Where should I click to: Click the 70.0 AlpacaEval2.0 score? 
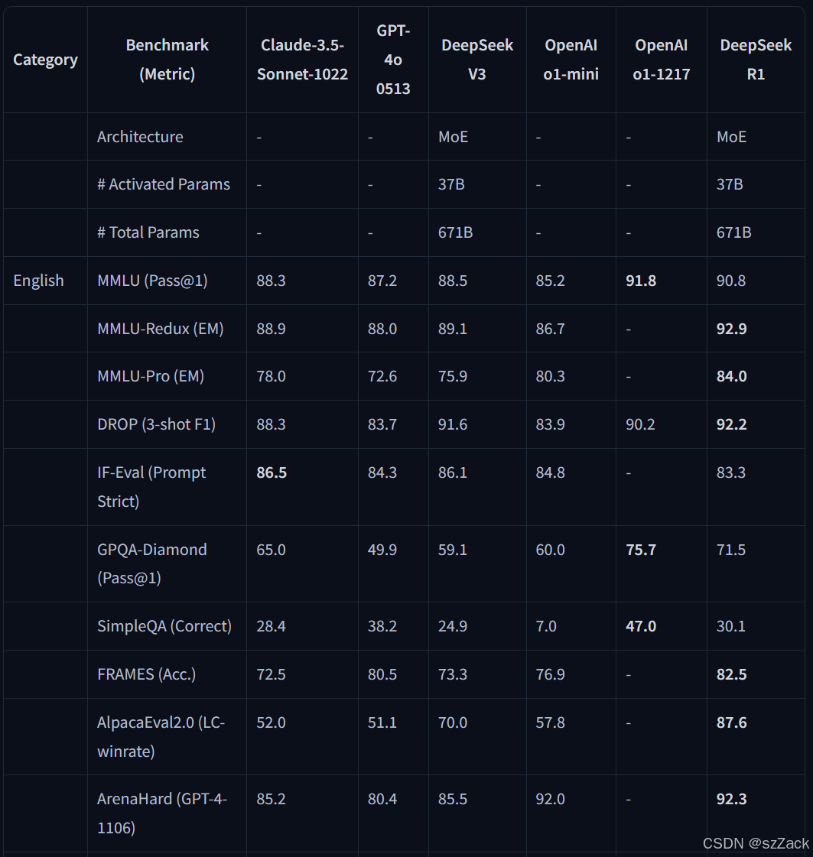click(x=453, y=722)
